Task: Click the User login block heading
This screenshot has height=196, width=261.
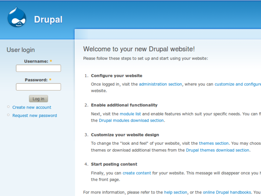Action: [20, 50]
